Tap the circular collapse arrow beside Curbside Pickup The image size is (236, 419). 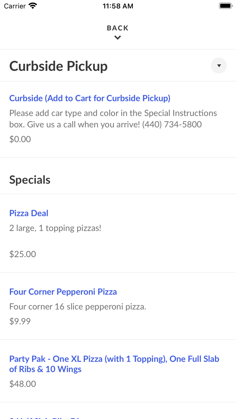click(218, 66)
